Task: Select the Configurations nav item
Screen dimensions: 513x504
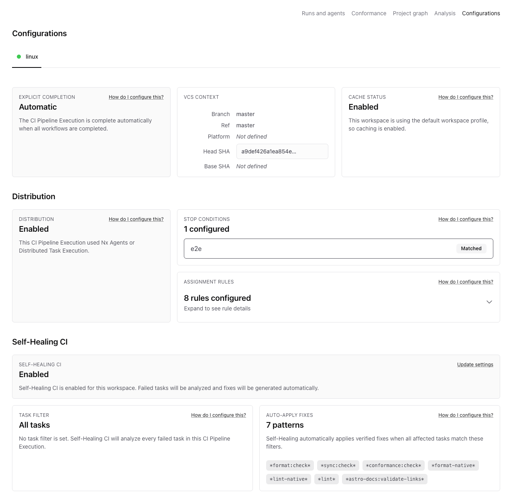Action: [481, 13]
